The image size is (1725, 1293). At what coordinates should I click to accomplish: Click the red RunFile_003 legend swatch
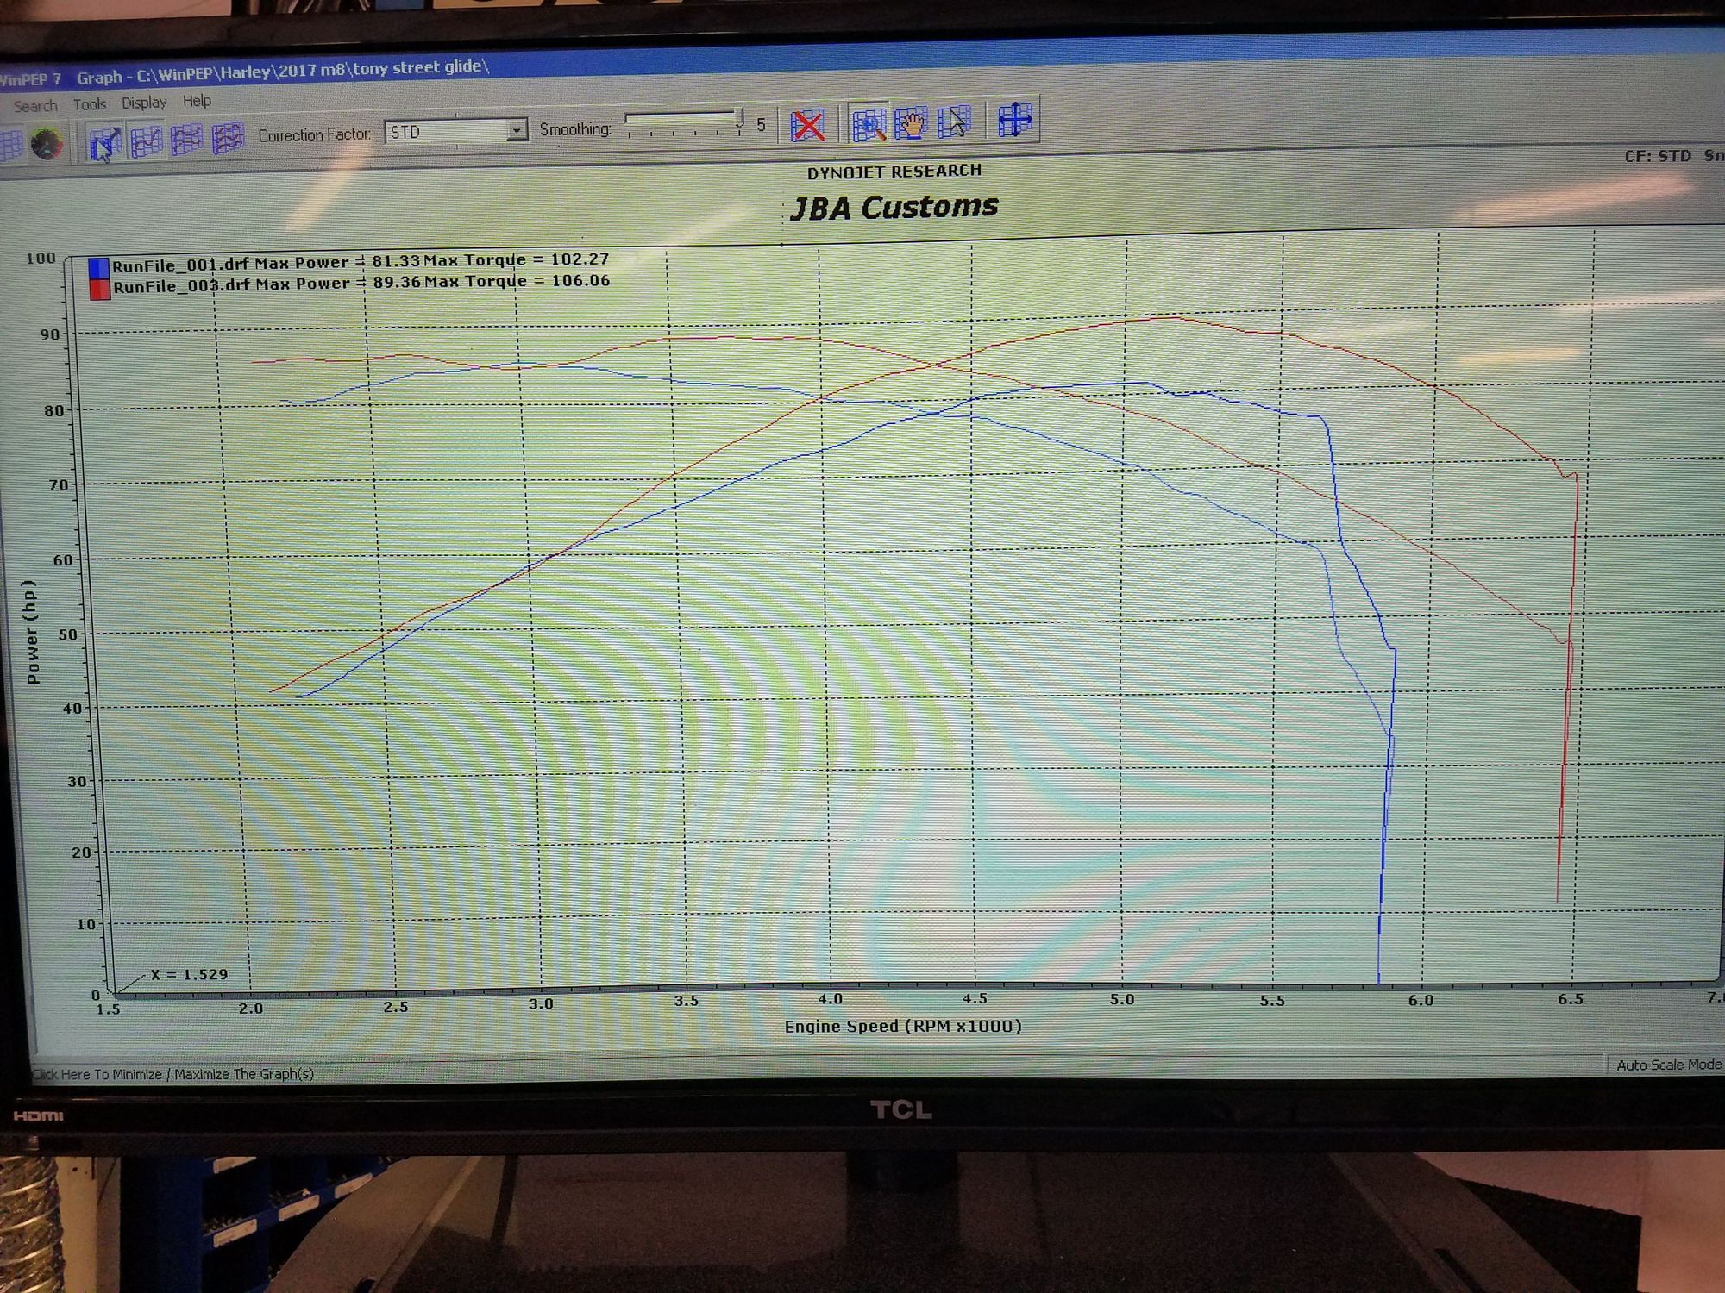(100, 290)
